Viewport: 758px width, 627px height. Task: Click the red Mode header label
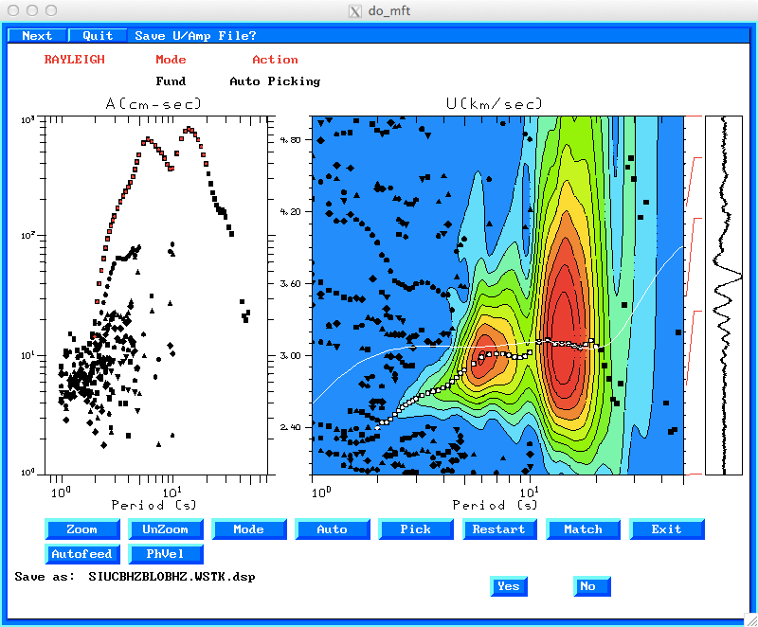(x=171, y=60)
